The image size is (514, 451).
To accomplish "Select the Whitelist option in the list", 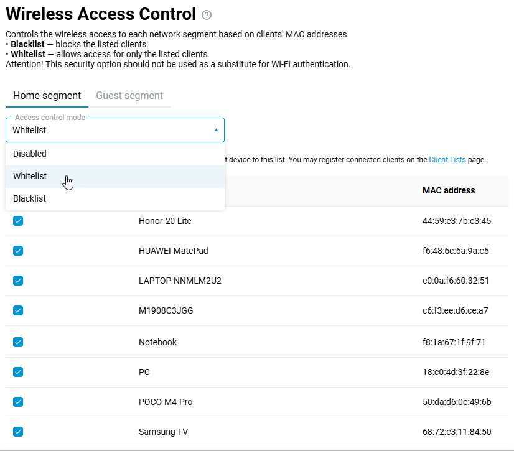I will point(30,176).
